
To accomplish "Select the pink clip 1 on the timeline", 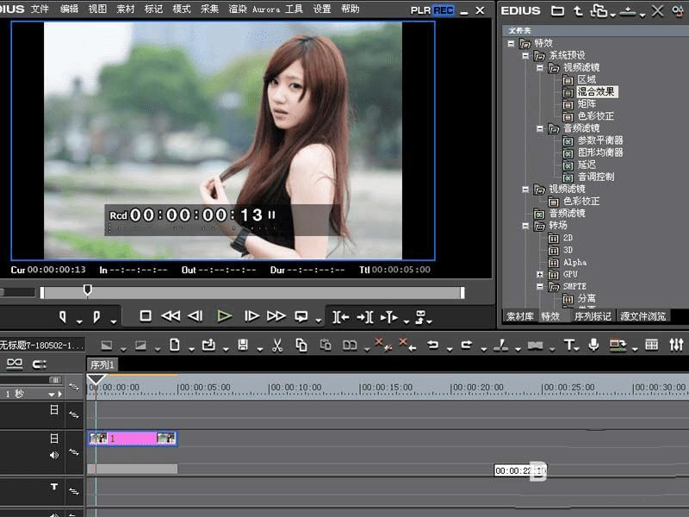I will (x=133, y=439).
